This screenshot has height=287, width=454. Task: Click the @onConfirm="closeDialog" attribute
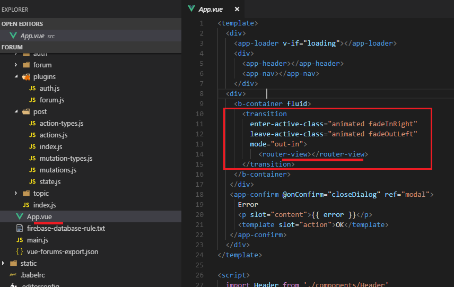point(331,194)
